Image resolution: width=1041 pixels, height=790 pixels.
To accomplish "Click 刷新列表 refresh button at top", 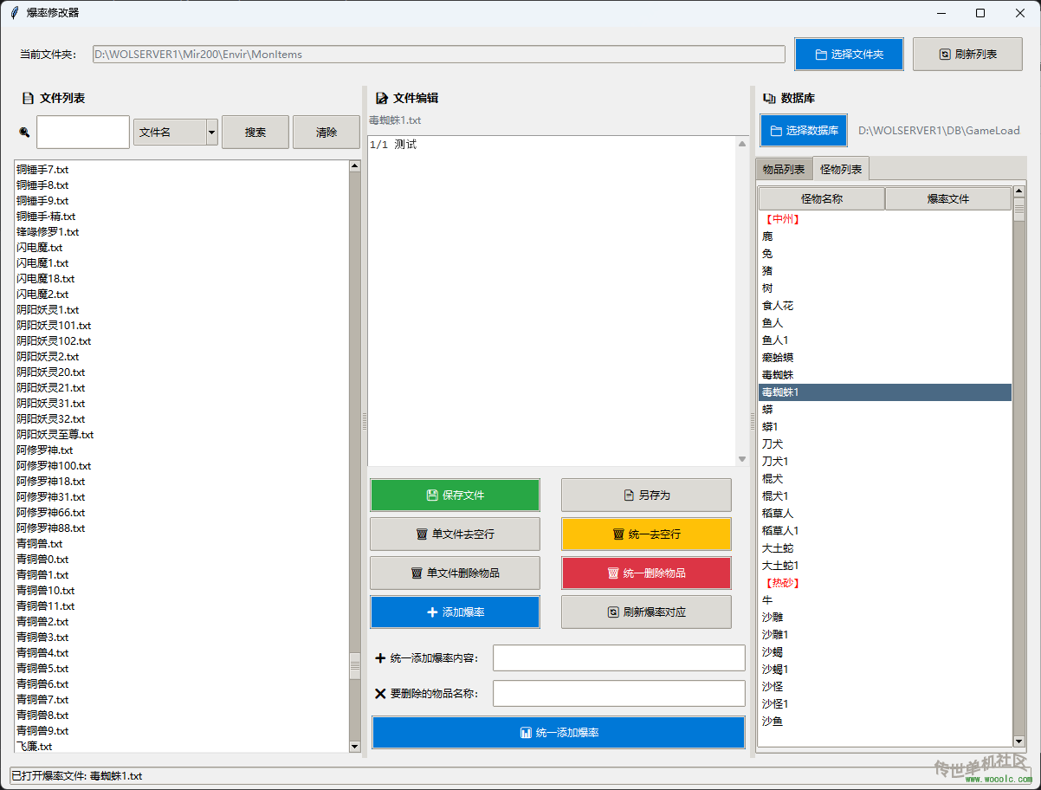I will point(967,54).
